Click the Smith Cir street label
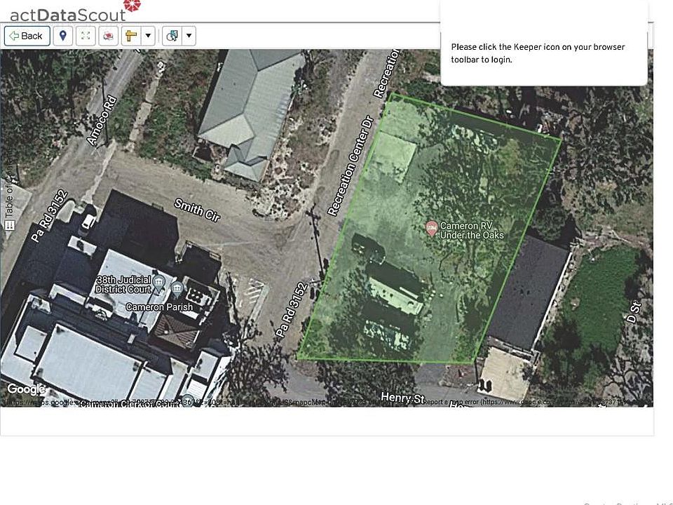This screenshot has width=673, height=505. pyautogui.click(x=197, y=210)
